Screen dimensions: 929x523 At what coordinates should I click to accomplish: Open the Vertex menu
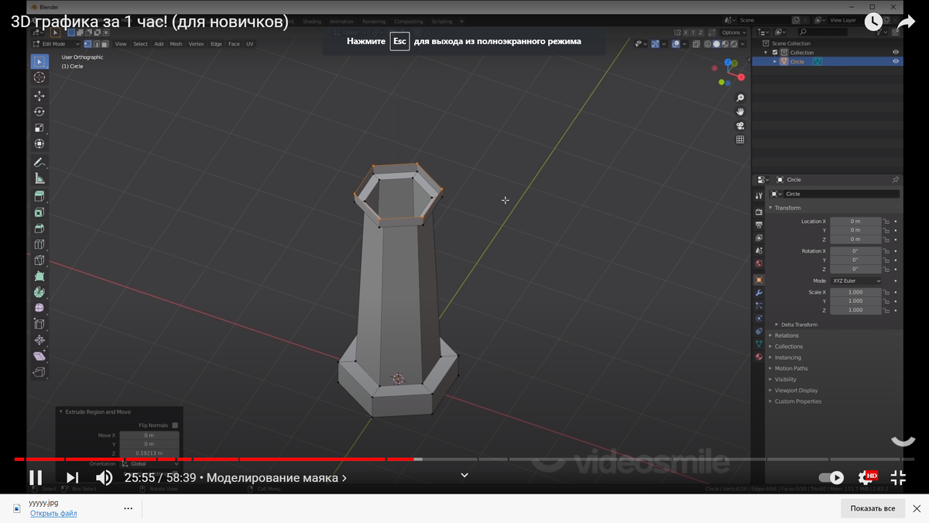click(196, 44)
